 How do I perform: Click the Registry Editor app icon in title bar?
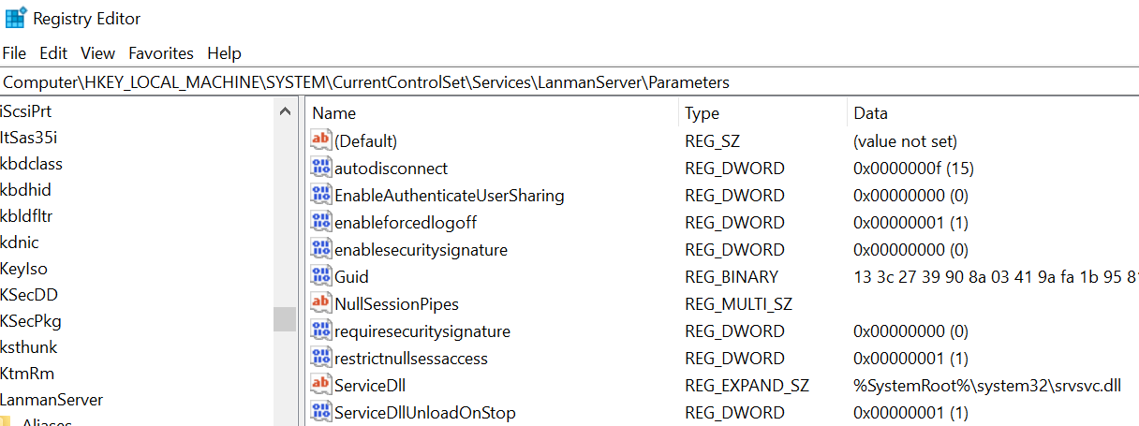click(x=15, y=18)
